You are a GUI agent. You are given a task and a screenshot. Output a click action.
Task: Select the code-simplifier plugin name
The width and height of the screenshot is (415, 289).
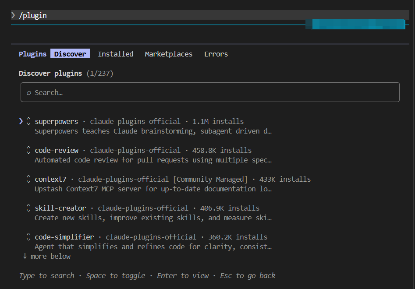(x=64, y=237)
